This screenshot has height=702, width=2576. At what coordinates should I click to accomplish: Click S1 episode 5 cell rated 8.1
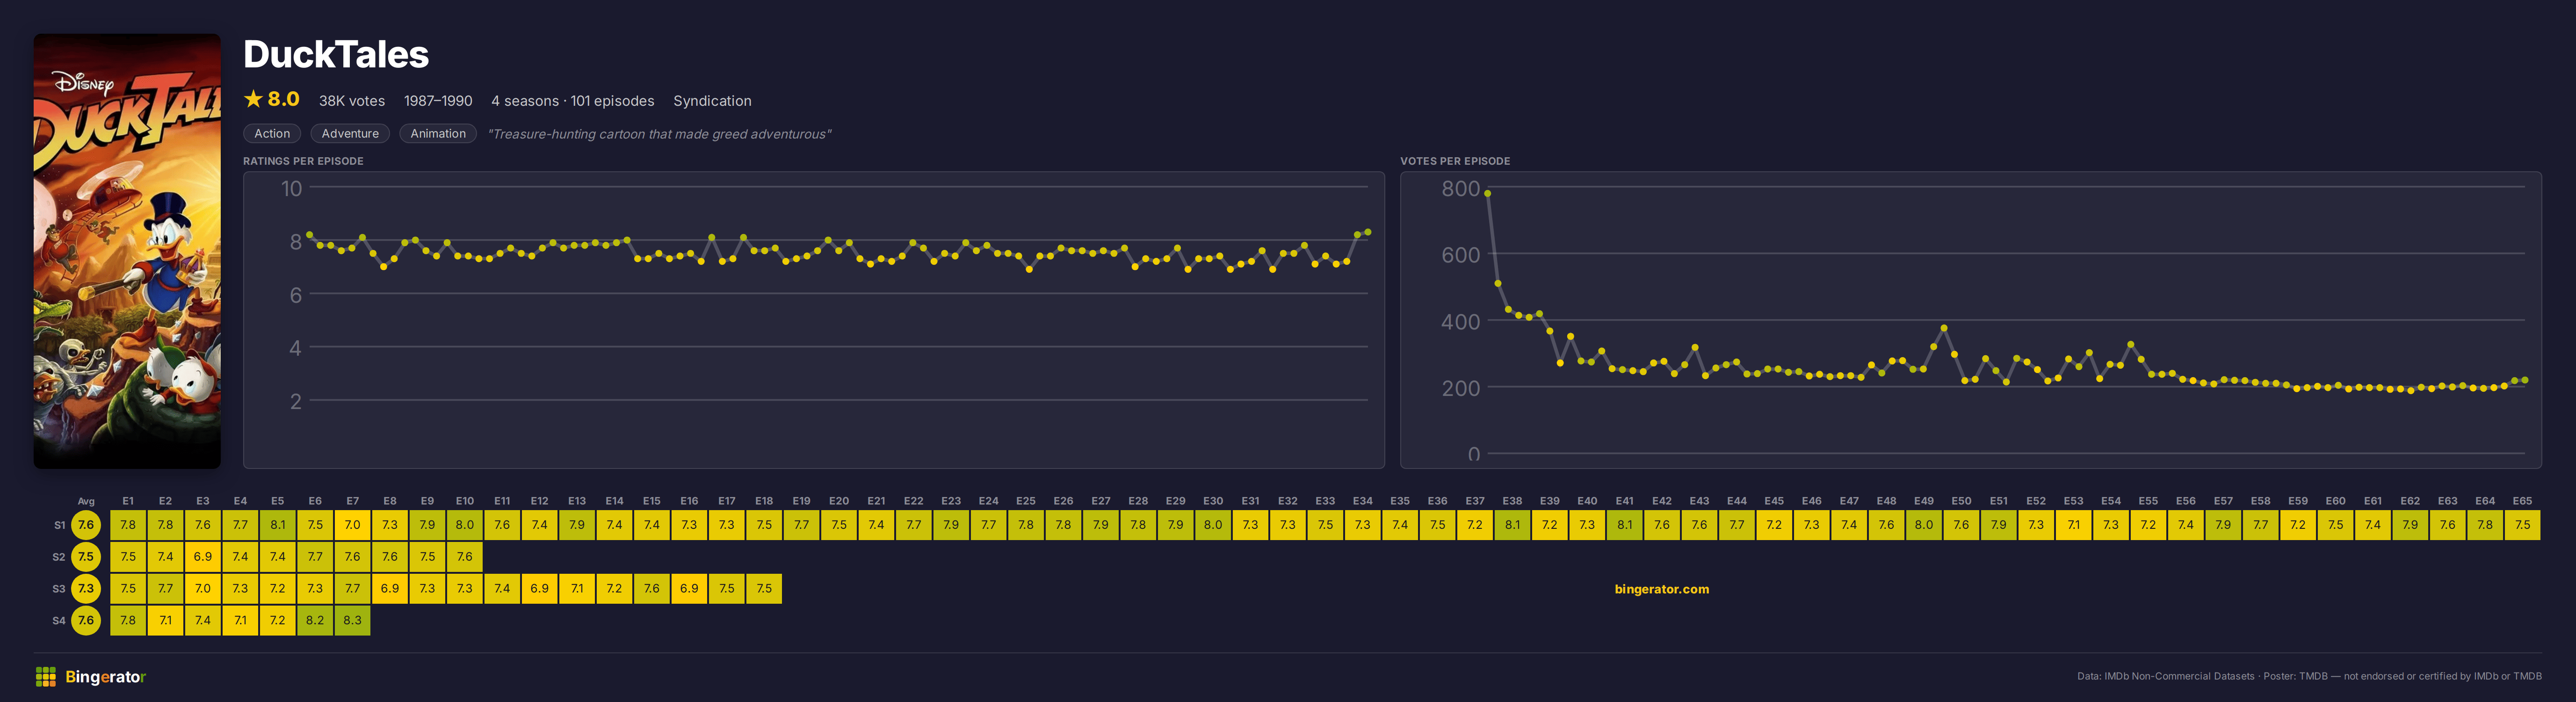278,525
